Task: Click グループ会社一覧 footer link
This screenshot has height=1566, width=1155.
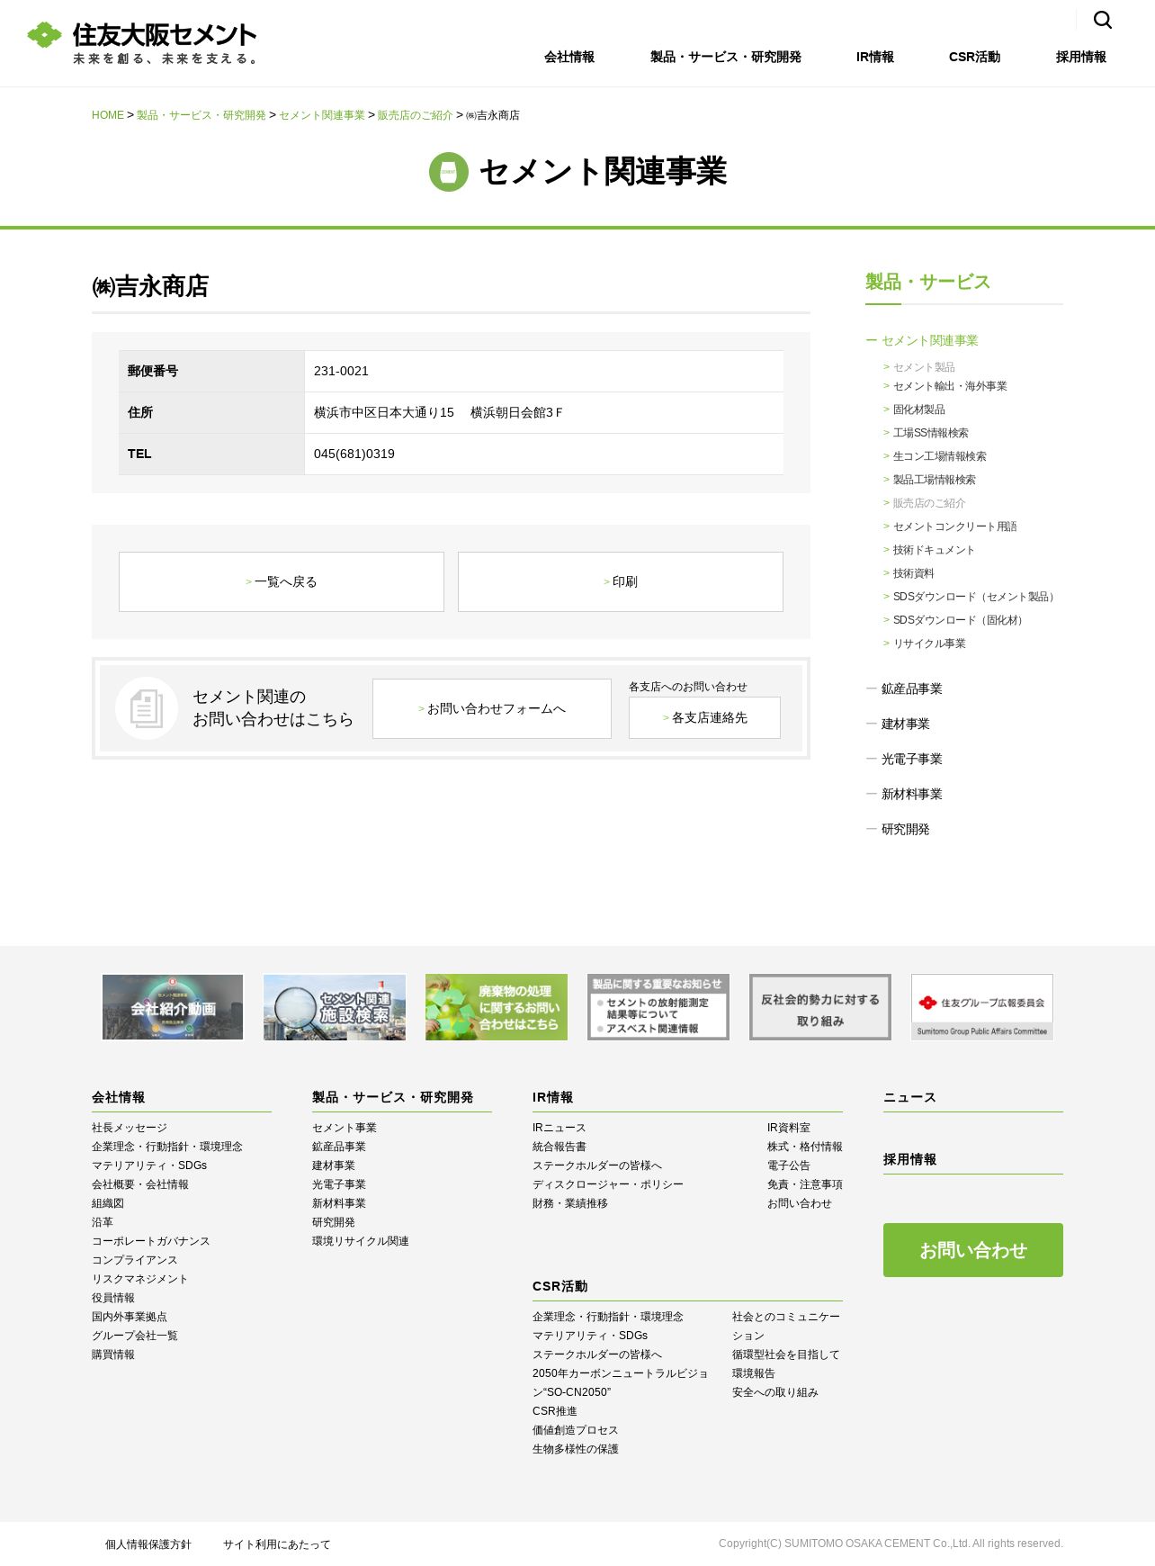Action: click(x=135, y=1336)
